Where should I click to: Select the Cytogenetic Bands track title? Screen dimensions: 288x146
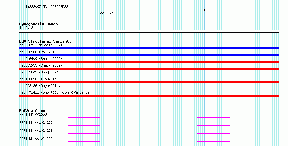coord(39,24)
